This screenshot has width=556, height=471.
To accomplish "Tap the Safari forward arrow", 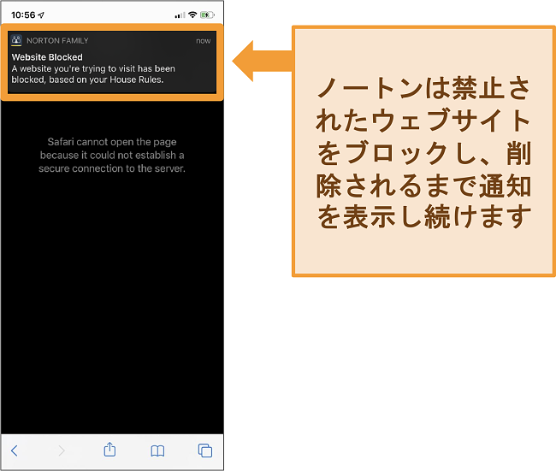I will coord(62,450).
